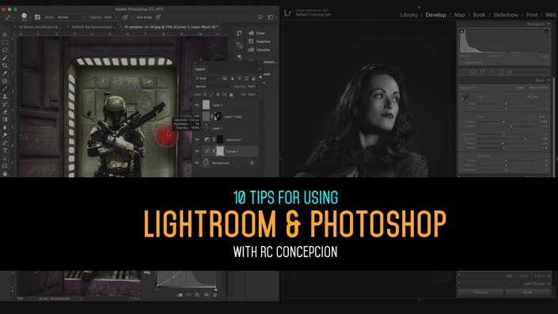Enable the Auto Erase checkbox

click(x=134, y=17)
